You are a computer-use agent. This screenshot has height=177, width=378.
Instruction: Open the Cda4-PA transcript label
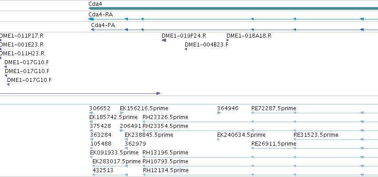(103, 25)
